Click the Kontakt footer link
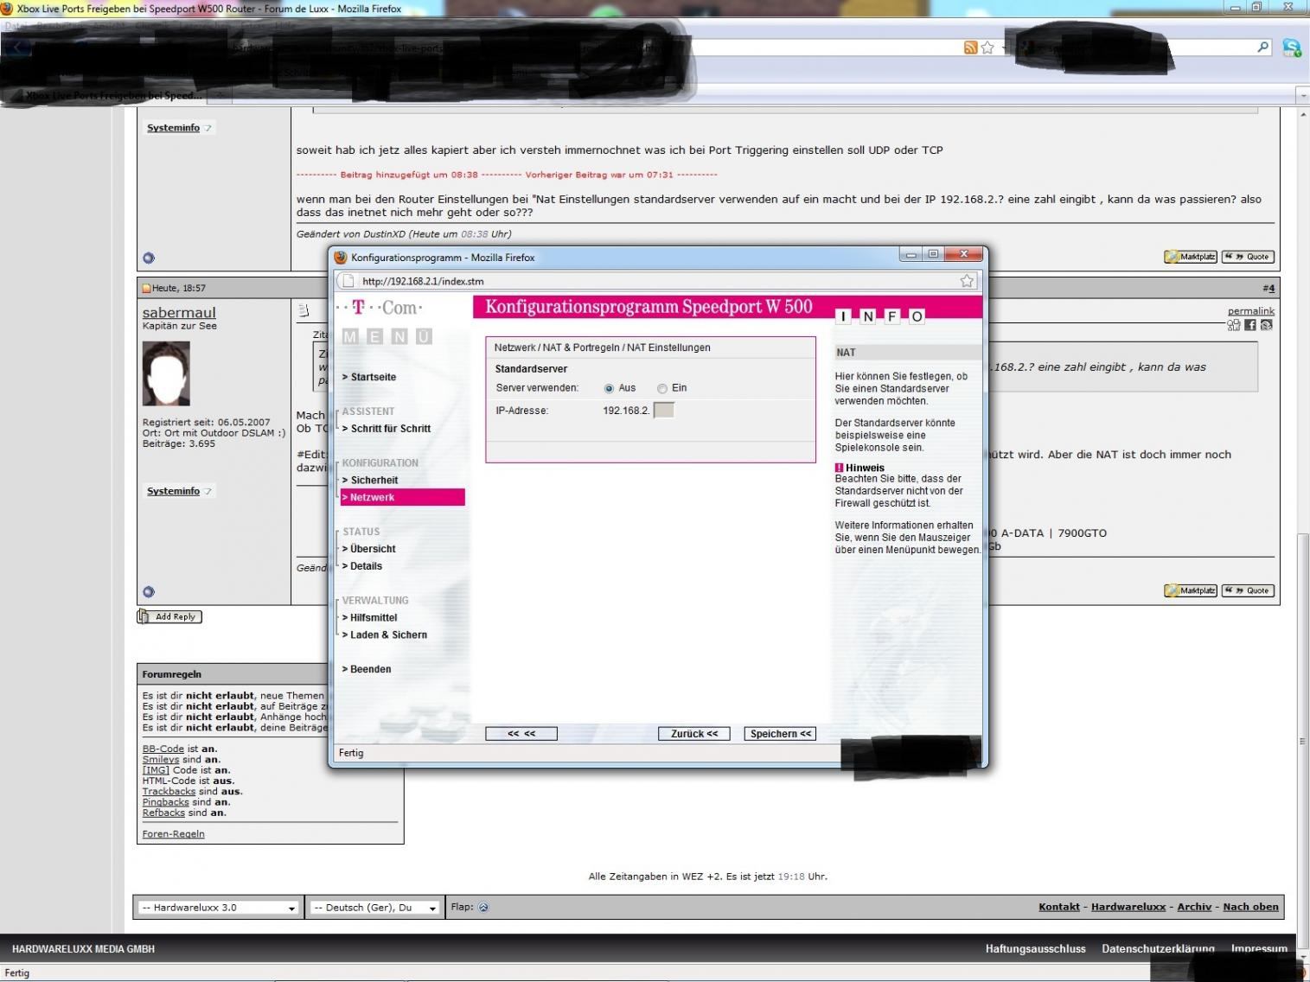 (x=1059, y=907)
